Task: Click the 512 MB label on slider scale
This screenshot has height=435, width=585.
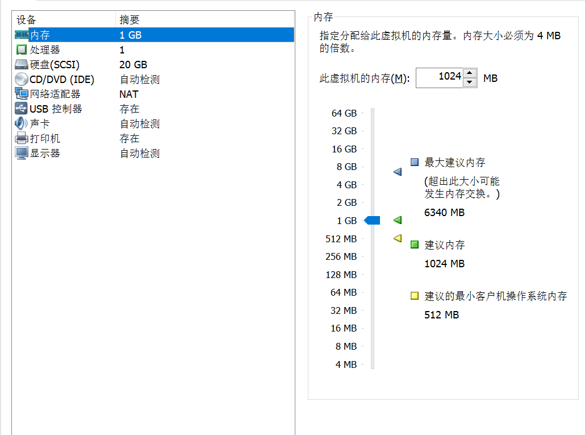Action: [x=341, y=239]
